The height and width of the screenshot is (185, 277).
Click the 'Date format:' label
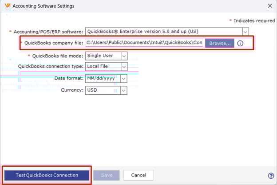point(69,78)
